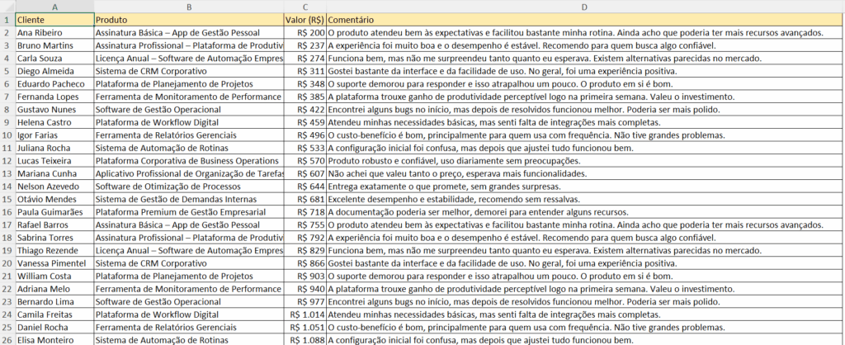Click the 'Cliente' header cell
The width and height of the screenshot is (845, 345).
click(x=55, y=20)
